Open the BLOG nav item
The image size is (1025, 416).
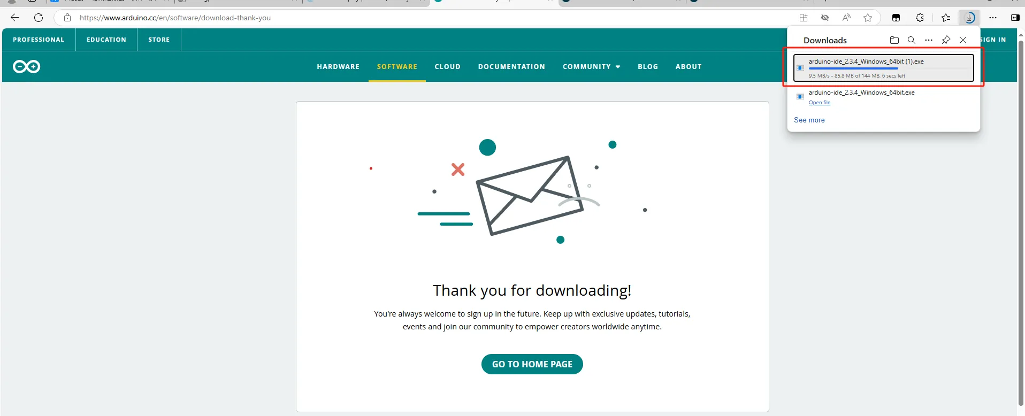click(648, 67)
